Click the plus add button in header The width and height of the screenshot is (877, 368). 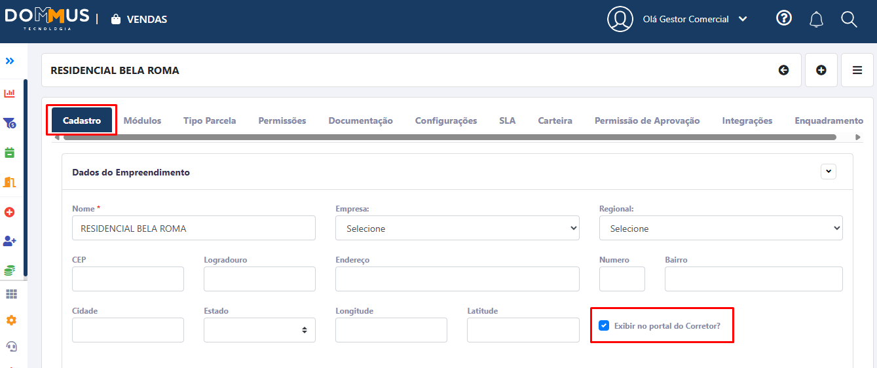[821, 70]
